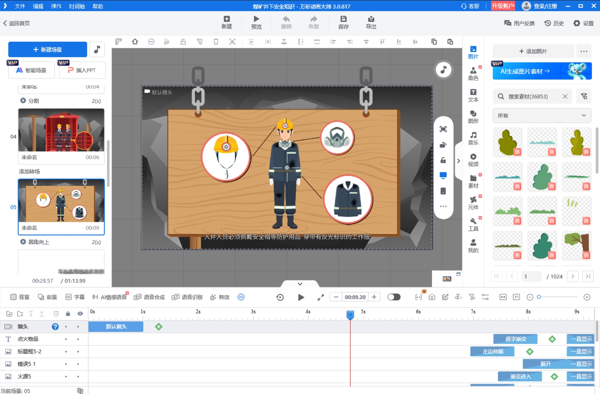This screenshot has width=600, height=394.
Task: Open more options on canvas sidebar
Action: click(x=443, y=206)
